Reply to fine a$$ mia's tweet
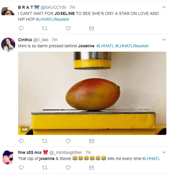Viewport: 169px width, 174px height. click(x=21, y=168)
